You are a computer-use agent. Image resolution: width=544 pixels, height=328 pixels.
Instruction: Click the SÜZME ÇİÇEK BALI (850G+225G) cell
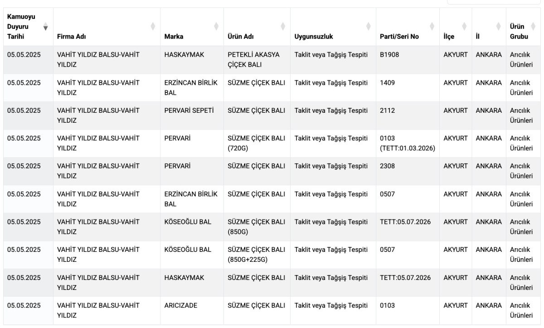pyautogui.click(x=256, y=255)
